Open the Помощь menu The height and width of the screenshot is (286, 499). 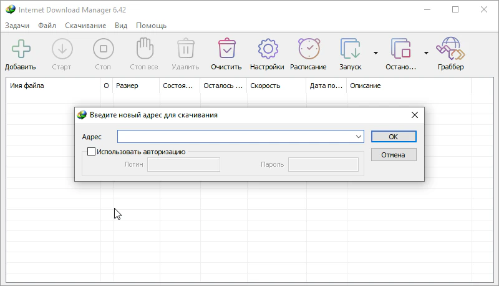151,26
